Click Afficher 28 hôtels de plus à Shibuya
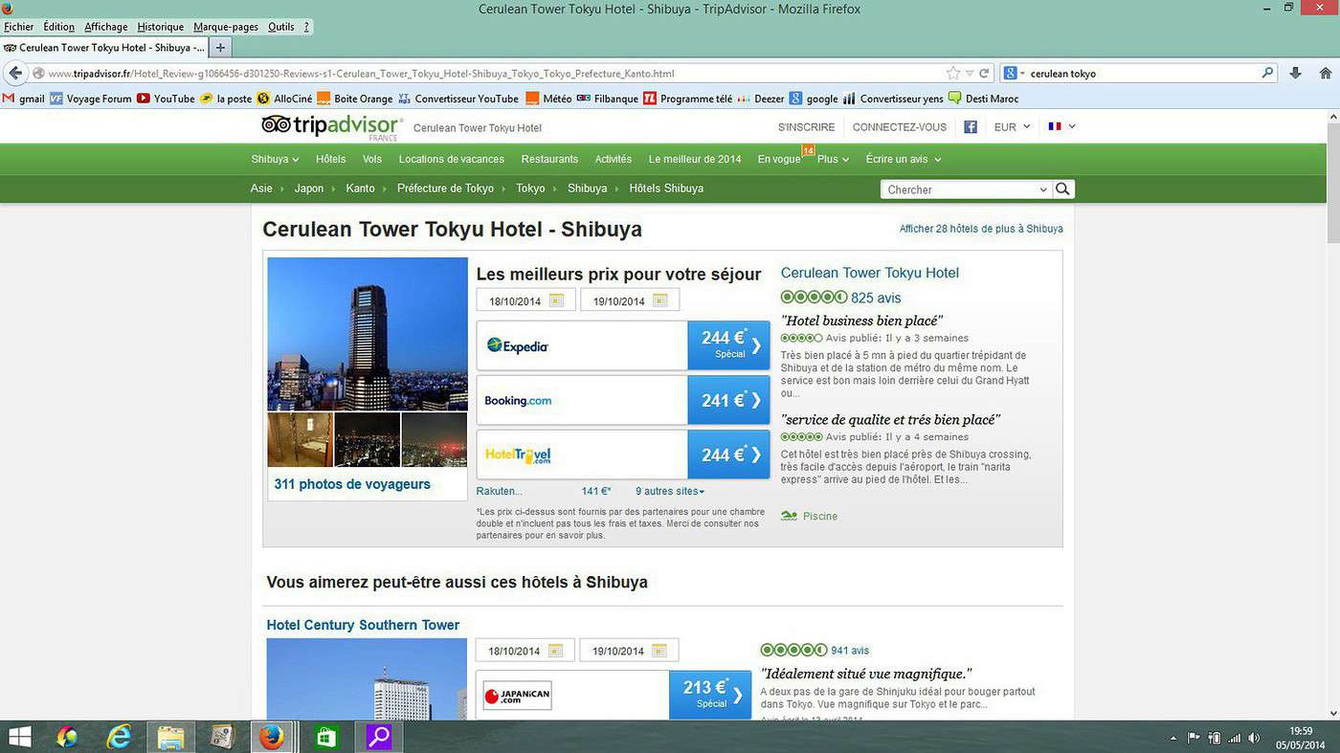 981,229
